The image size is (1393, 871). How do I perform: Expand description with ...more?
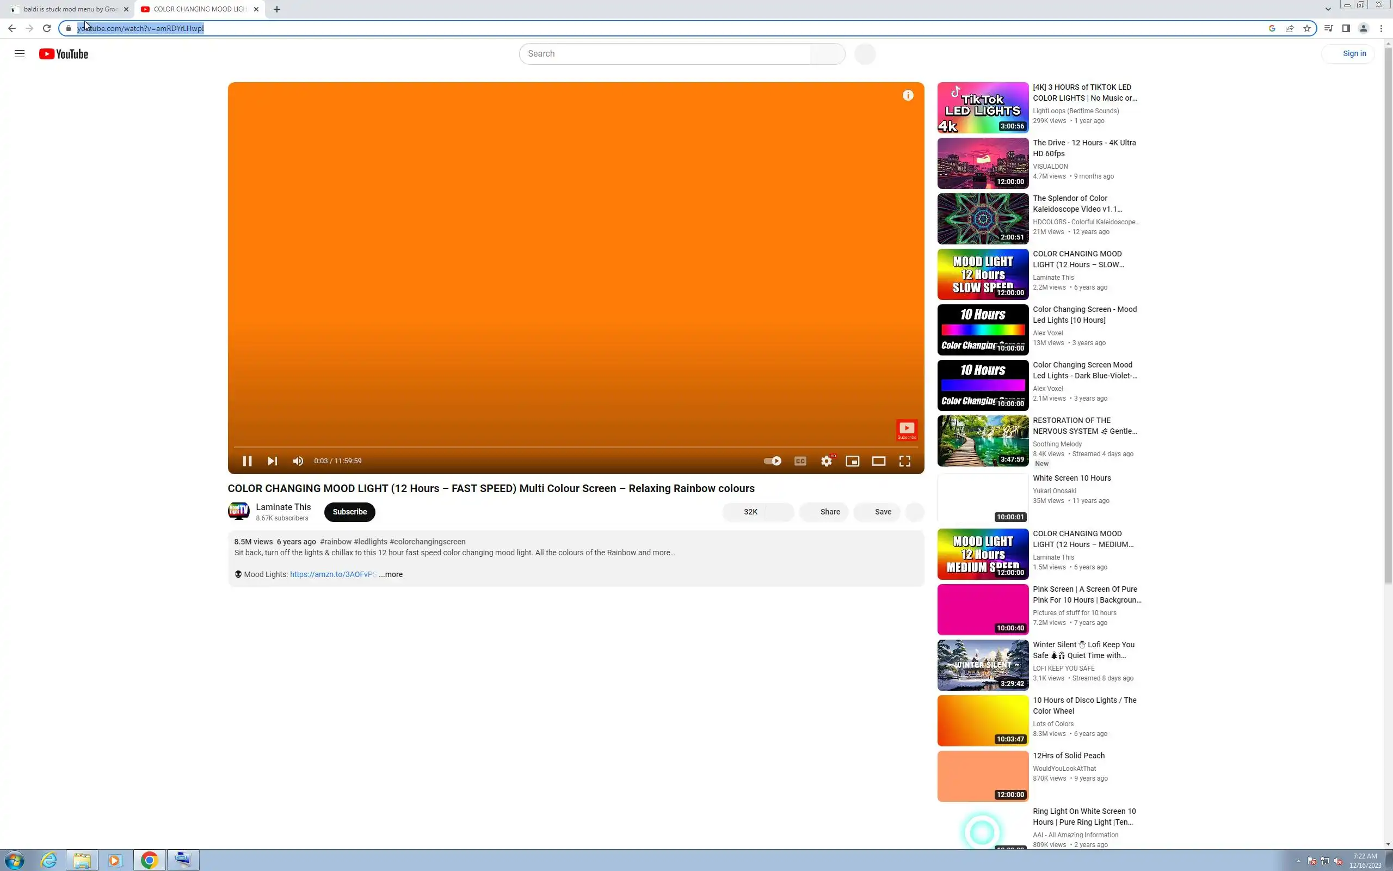click(x=391, y=574)
